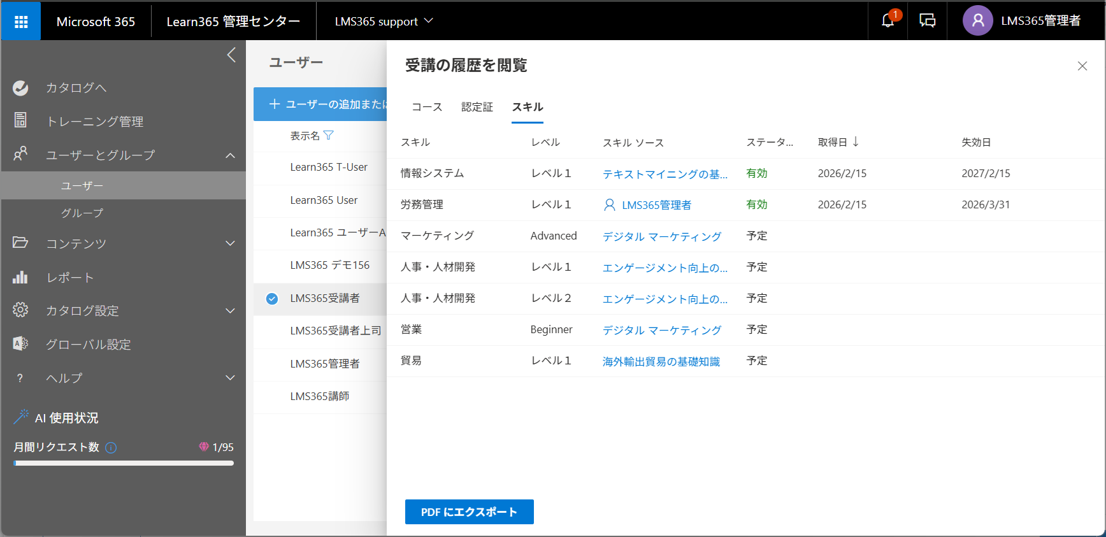Click the グローバル設定 language icon
Image resolution: width=1106 pixels, height=537 pixels.
[x=20, y=344]
